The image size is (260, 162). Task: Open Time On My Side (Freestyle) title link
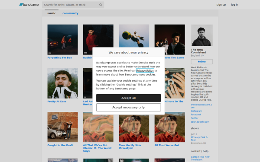point(130,146)
